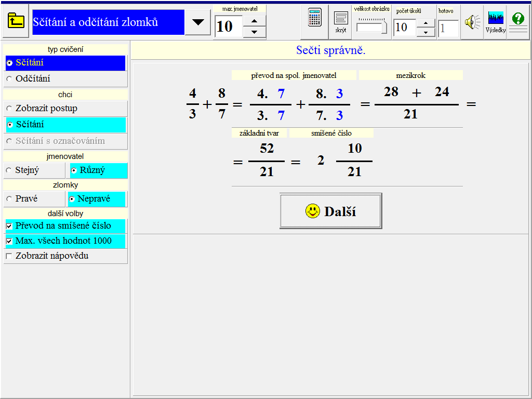Open exercise topic dropdown arrow
The height and width of the screenshot is (399, 532).
click(x=198, y=22)
